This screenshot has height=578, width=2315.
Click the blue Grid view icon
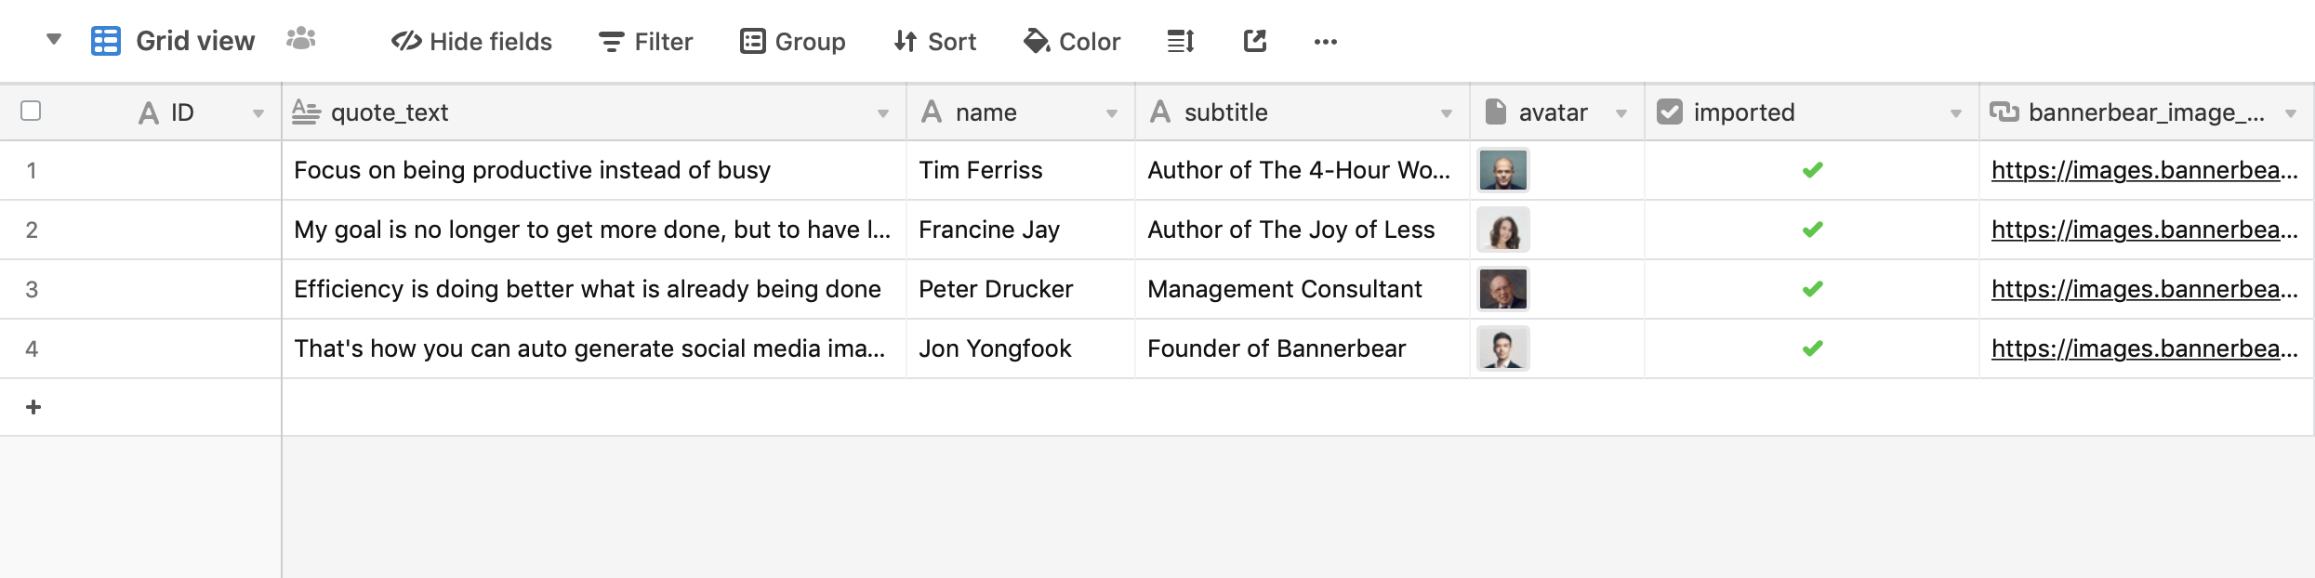(x=106, y=41)
